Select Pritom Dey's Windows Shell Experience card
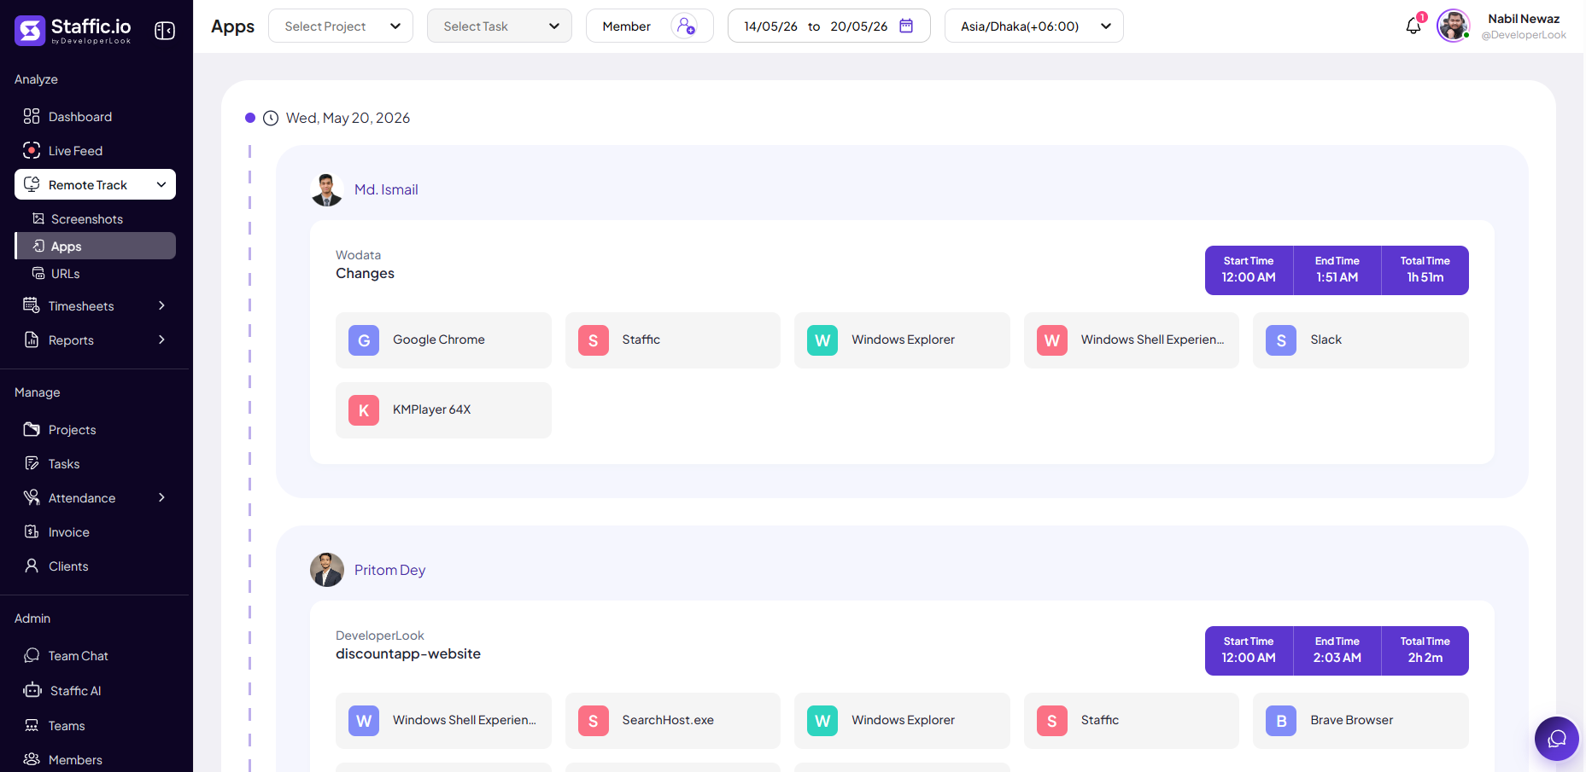 (x=443, y=721)
